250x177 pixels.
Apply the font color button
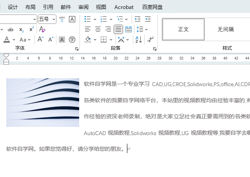[x=7, y=39]
